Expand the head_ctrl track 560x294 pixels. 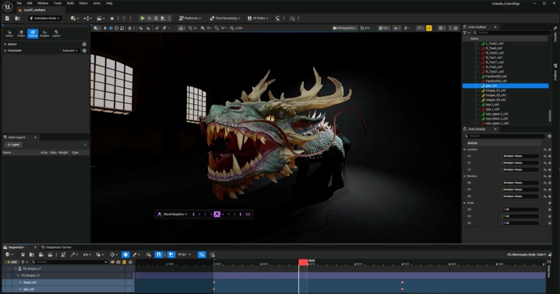20,282
